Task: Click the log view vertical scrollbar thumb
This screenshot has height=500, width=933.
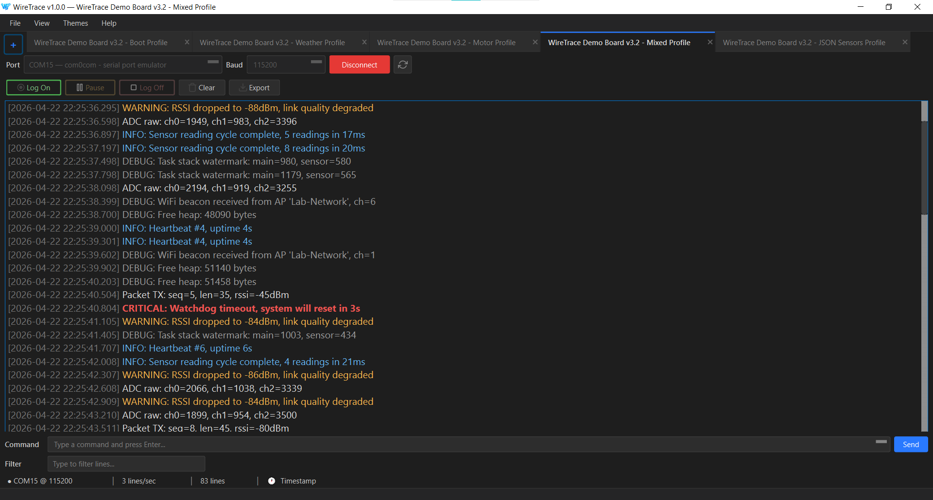Action: point(925,167)
